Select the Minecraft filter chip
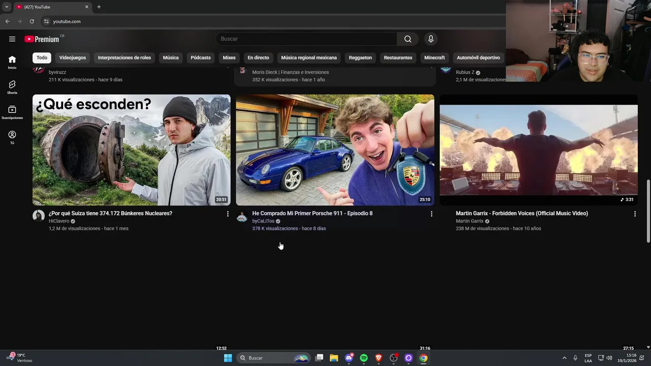The image size is (651, 366). [435, 57]
